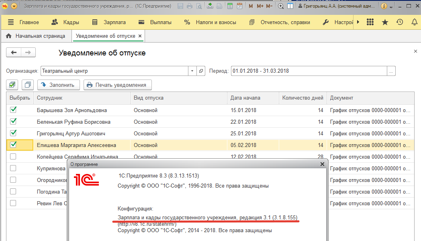Go forward with the right arrow button

coord(28,52)
